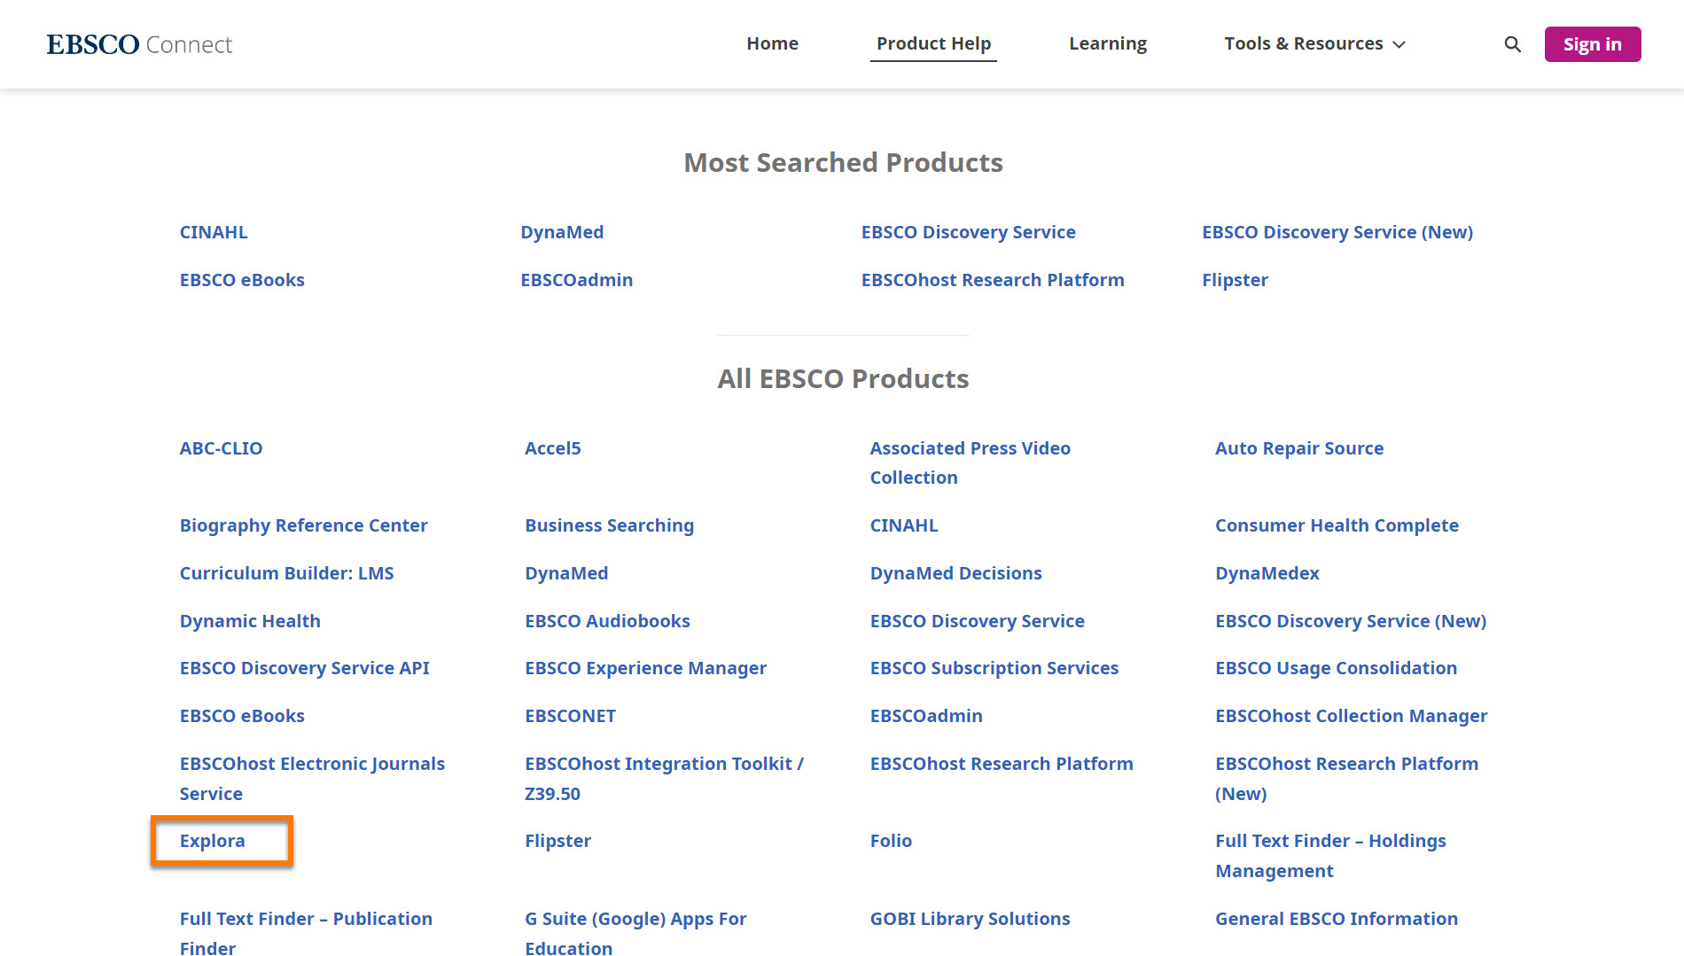Open EBSCOhost Research Platform (New) link
This screenshot has width=1684, height=956.
tap(1346, 779)
